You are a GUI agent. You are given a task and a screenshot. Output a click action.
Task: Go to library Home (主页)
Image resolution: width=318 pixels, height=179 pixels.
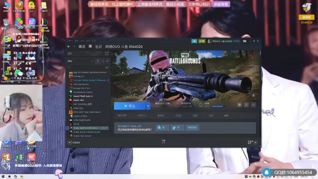point(70,54)
